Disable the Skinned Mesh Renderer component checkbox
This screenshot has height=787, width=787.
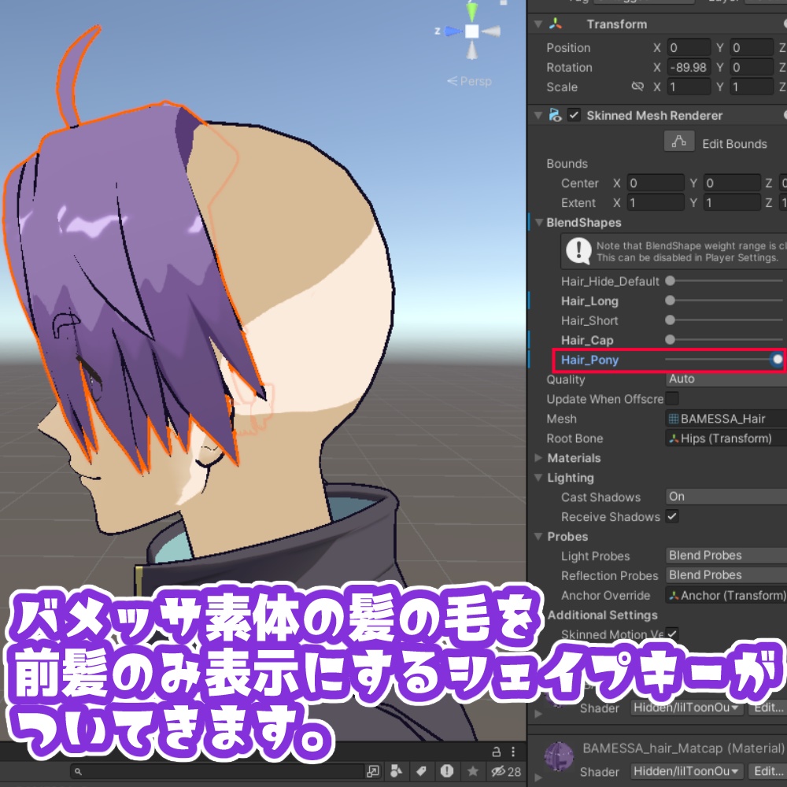point(574,115)
